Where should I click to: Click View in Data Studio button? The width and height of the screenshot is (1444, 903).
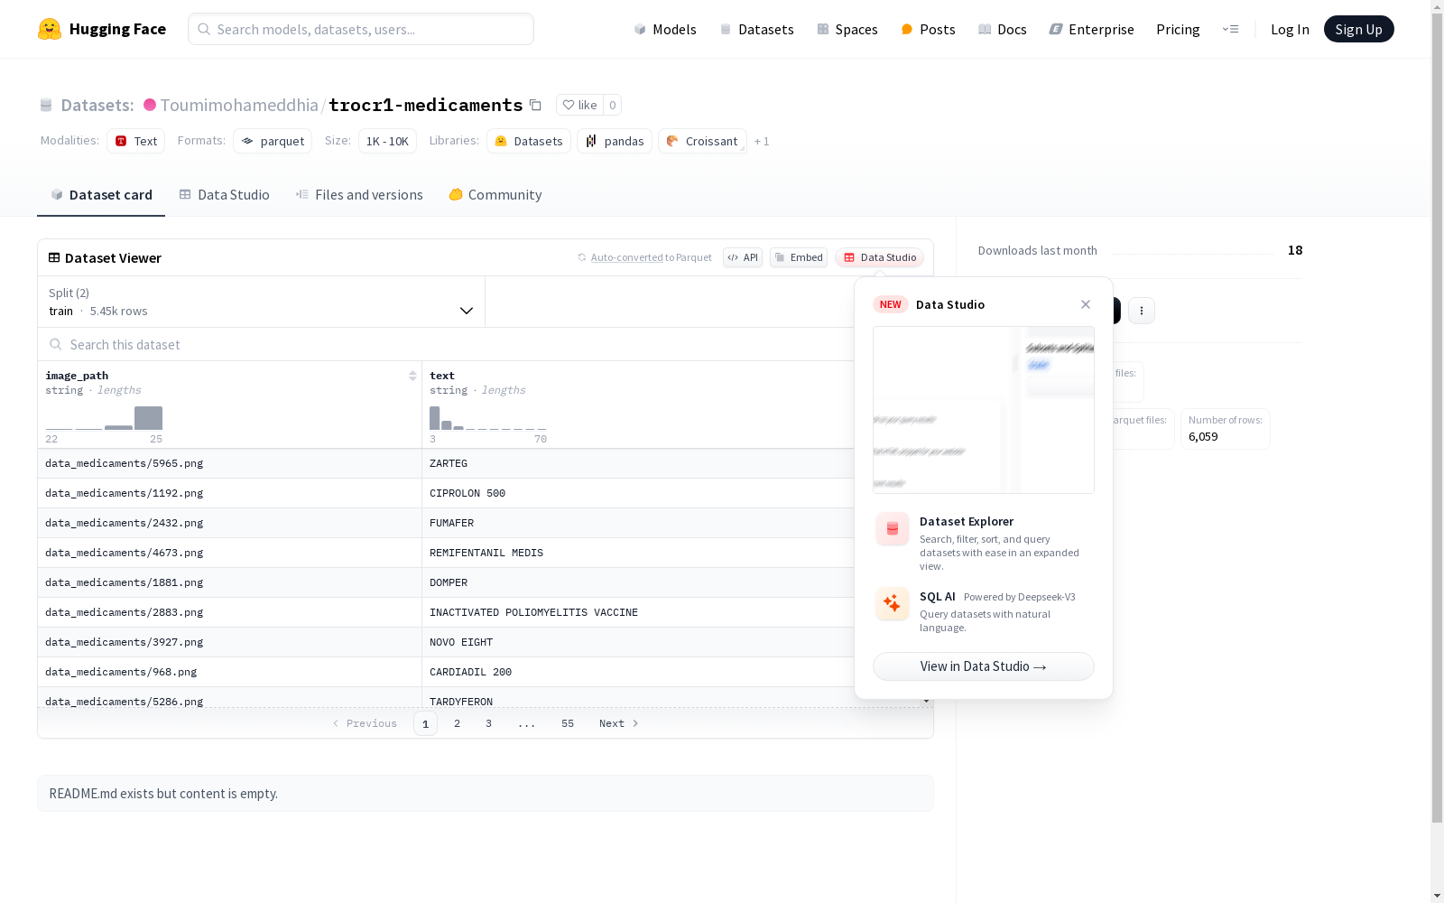[x=984, y=666]
